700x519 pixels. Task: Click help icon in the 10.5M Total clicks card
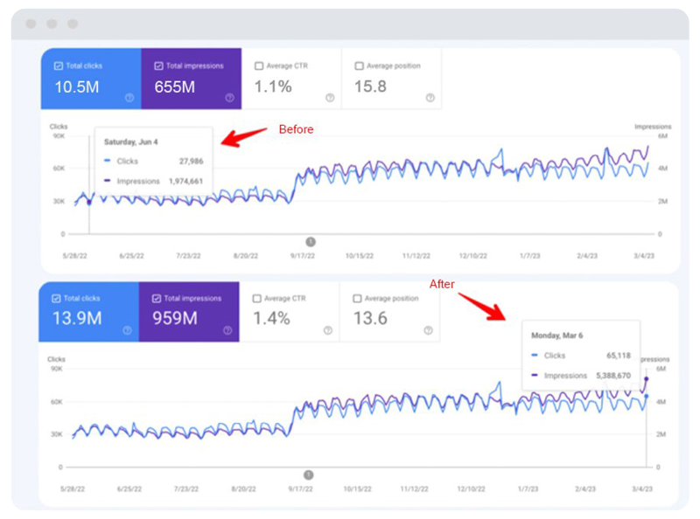129,98
